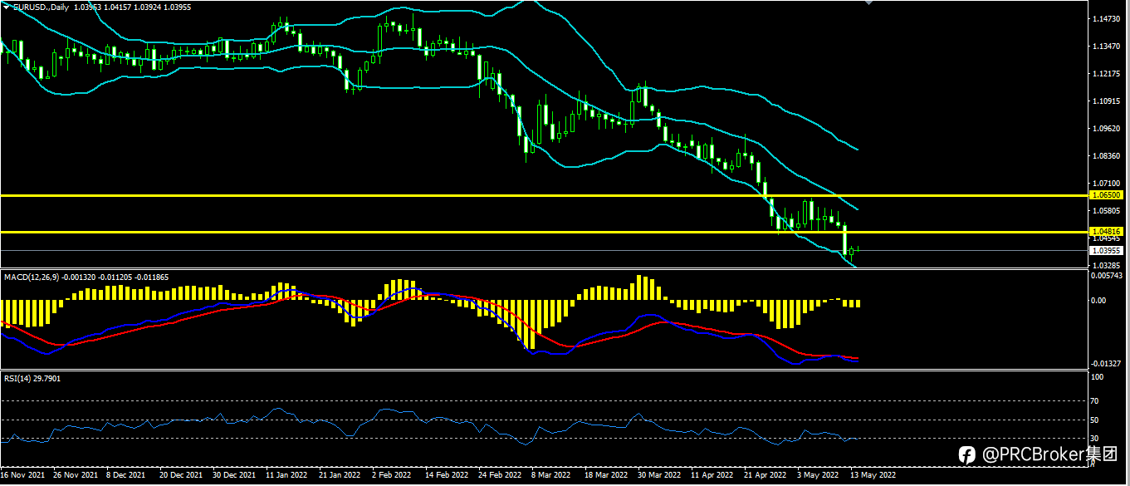Select the yellow horizontal line at 1.06500
This screenshot has width=1130, height=486.
[544, 195]
